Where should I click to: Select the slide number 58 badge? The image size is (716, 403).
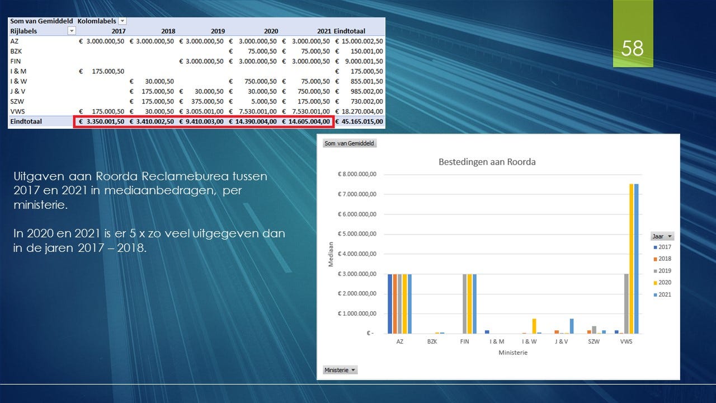click(x=633, y=34)
